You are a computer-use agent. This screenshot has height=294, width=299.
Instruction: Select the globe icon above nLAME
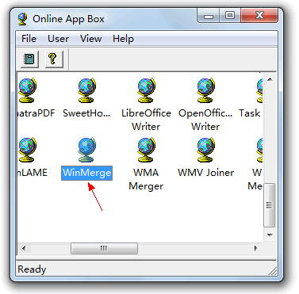(27, 150)
